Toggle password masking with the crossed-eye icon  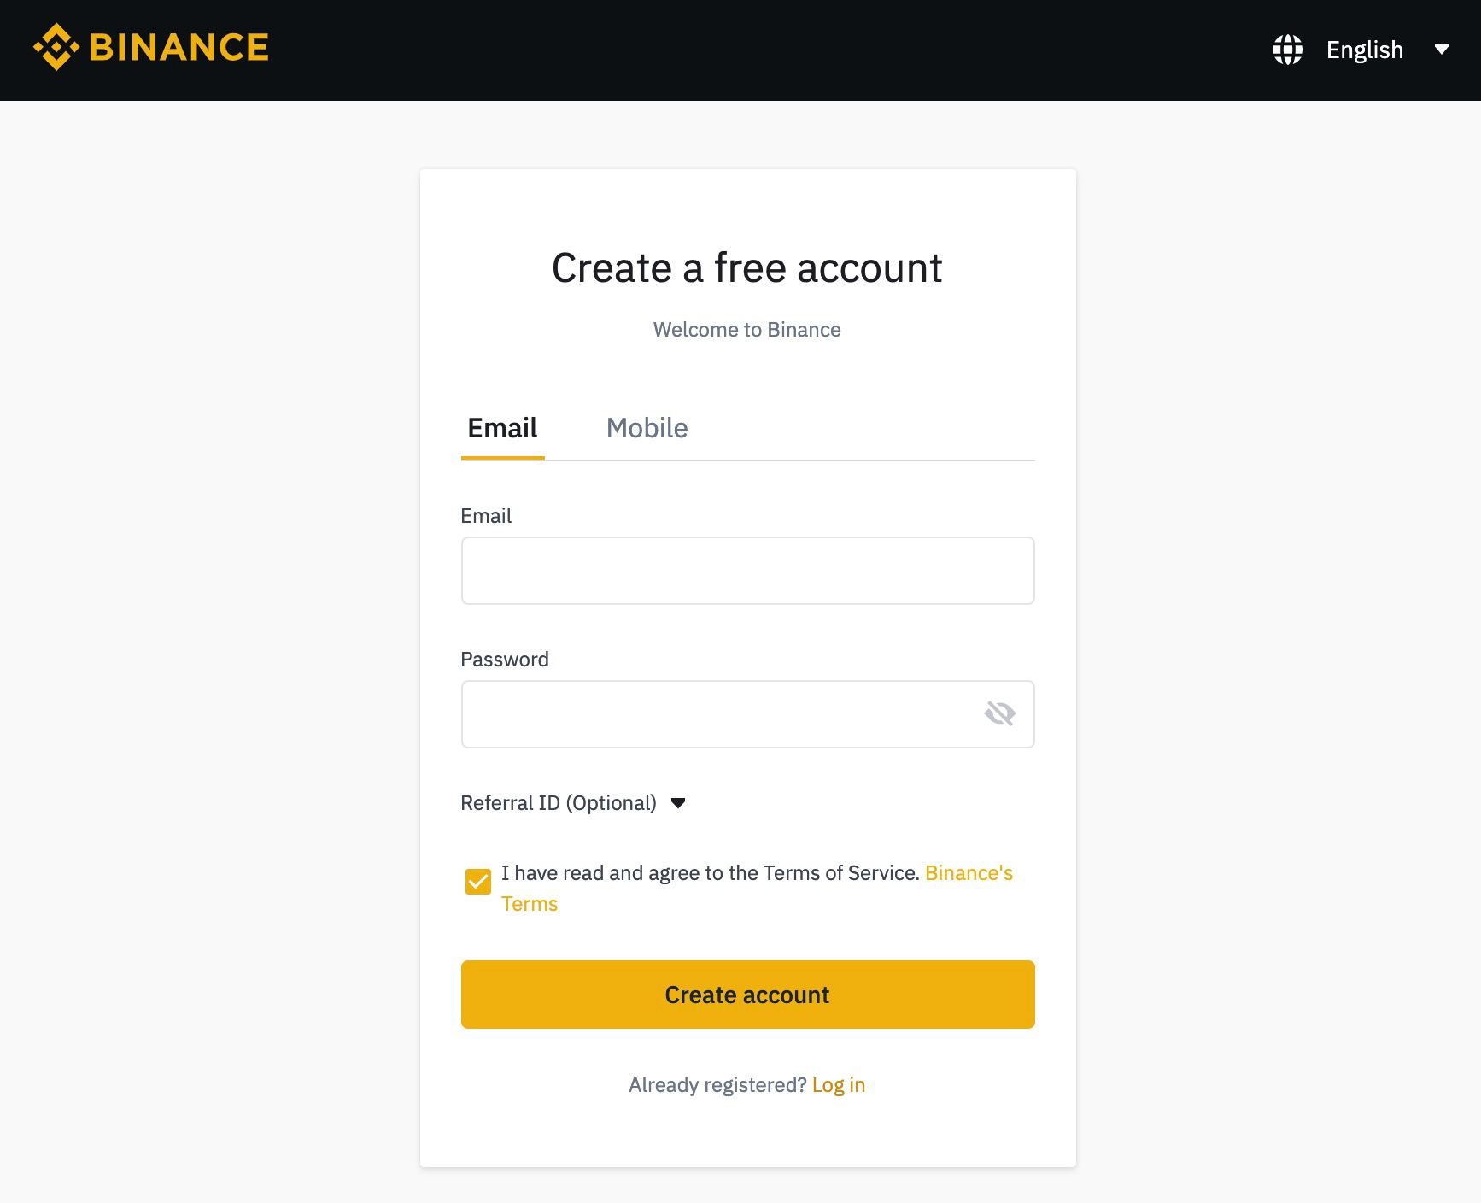999,714
